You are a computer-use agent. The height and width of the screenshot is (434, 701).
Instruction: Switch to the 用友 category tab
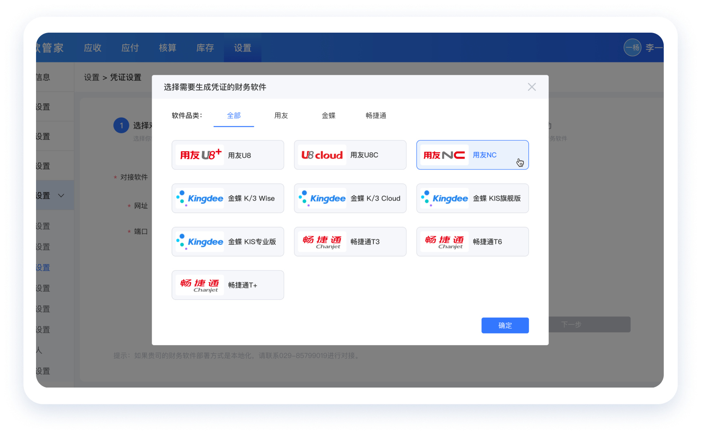point(281,116)
